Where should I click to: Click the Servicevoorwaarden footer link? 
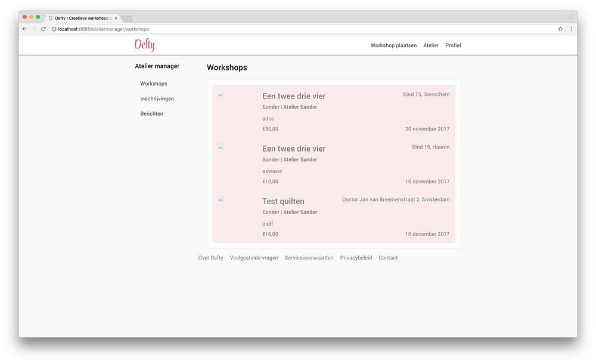pyautogui.click(x=309, y=258)
